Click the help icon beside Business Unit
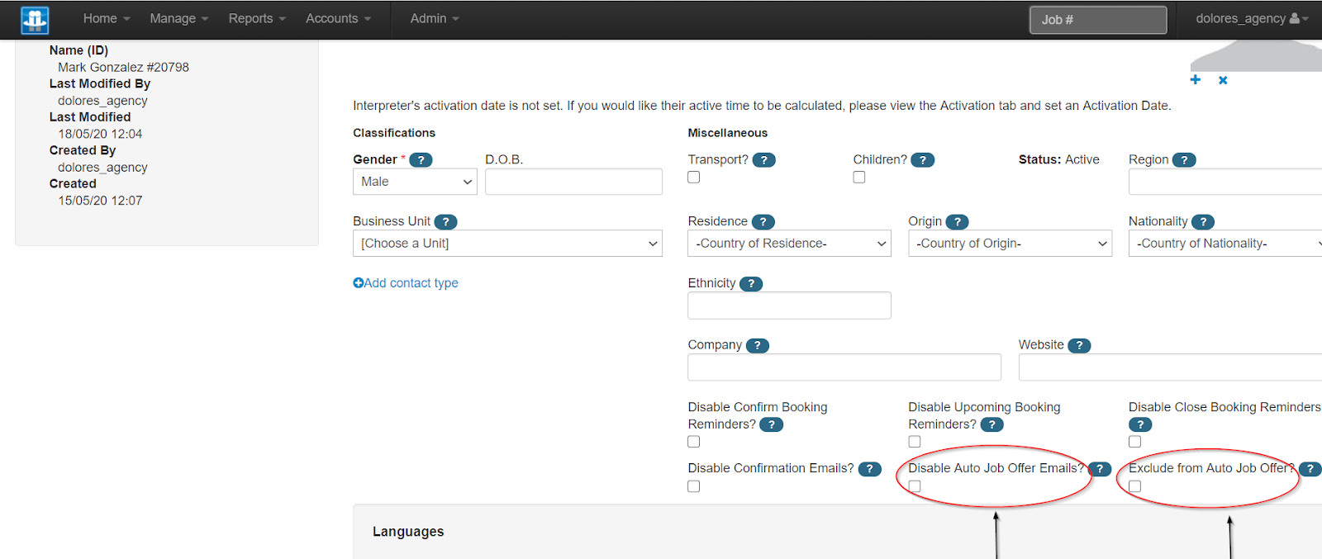 (445, 222)
